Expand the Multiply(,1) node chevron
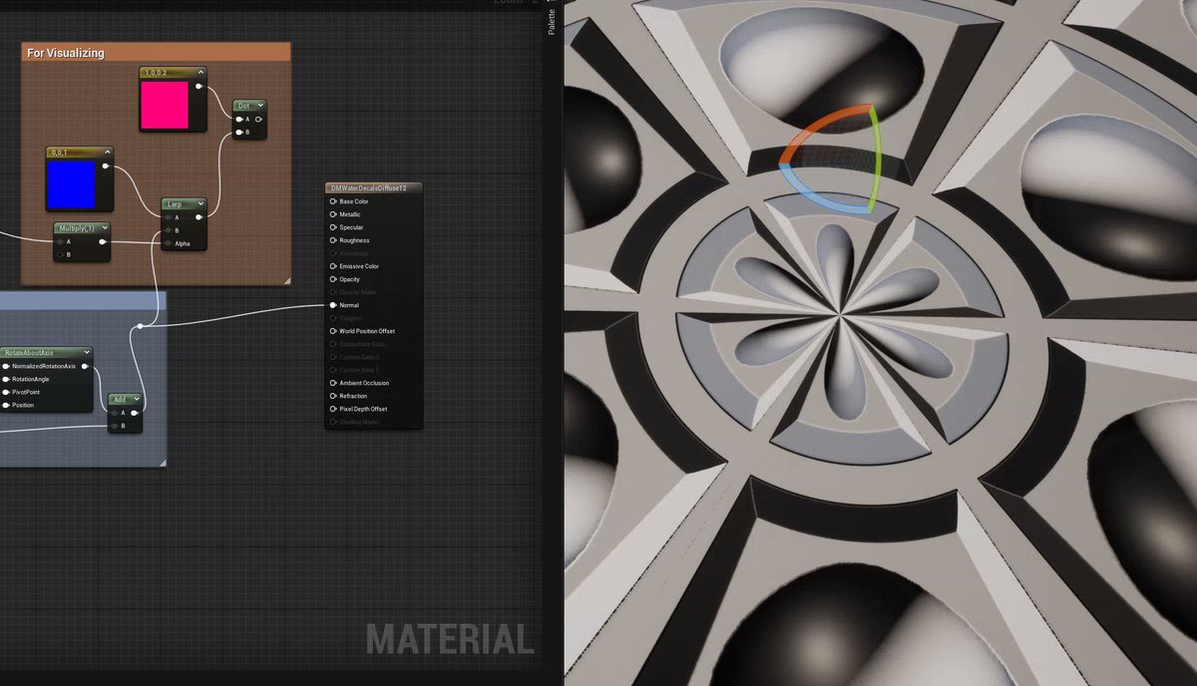 (x=103, y=228)
